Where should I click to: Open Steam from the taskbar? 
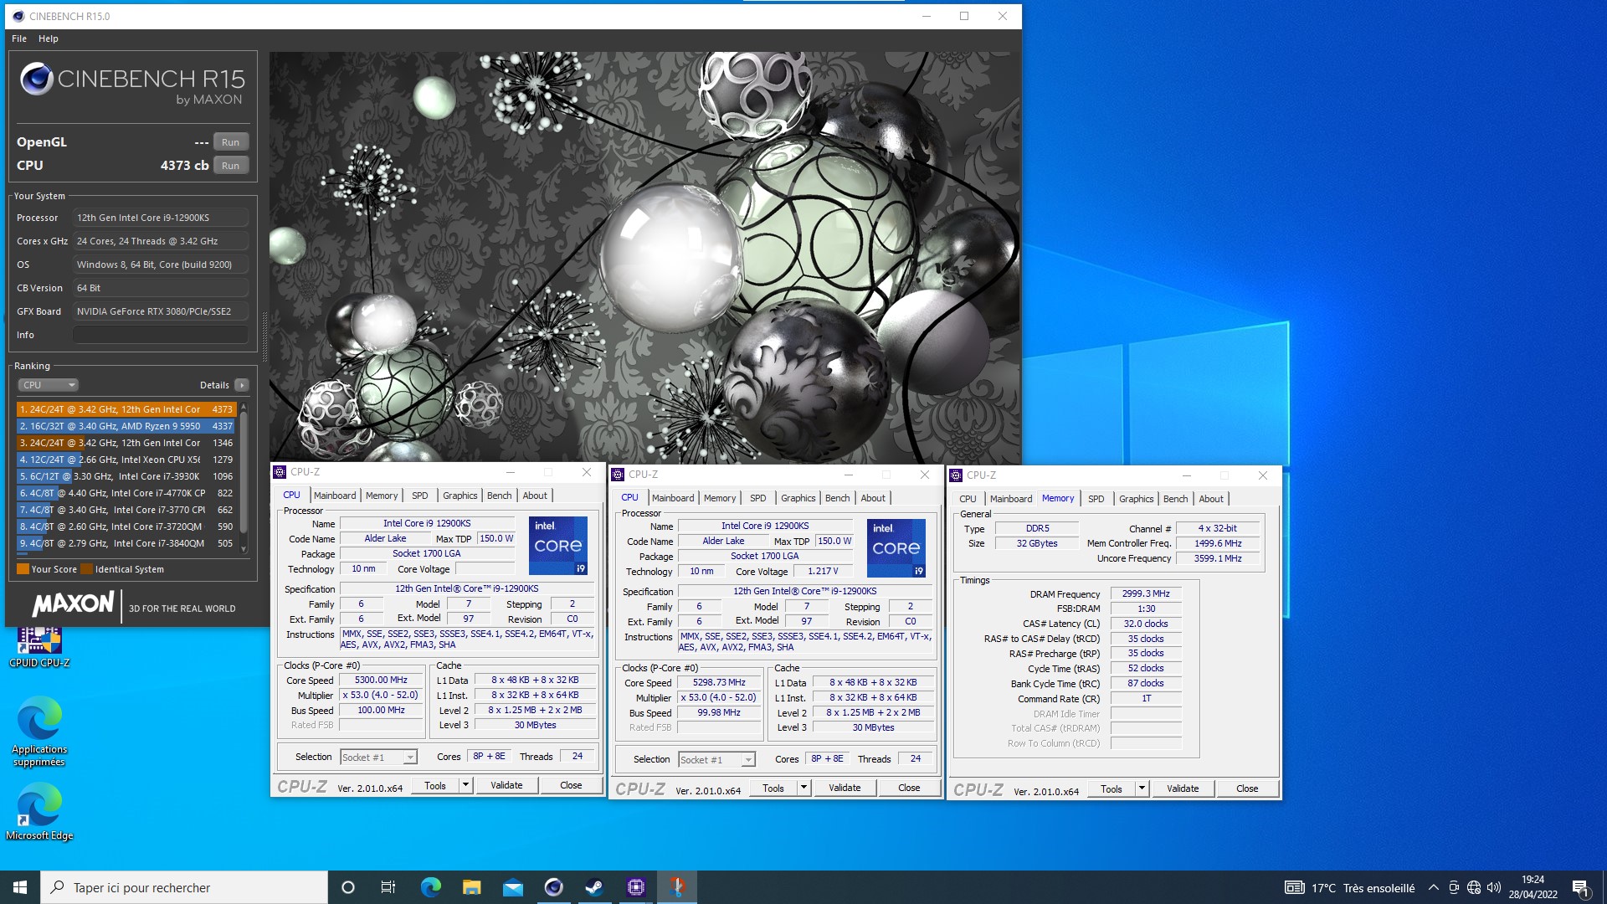tap(594, 887)
